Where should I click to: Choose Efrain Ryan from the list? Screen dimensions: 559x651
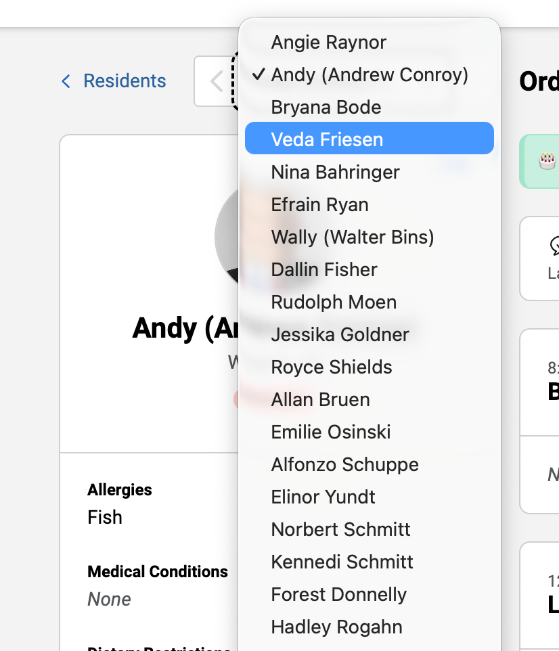(319, 204)
